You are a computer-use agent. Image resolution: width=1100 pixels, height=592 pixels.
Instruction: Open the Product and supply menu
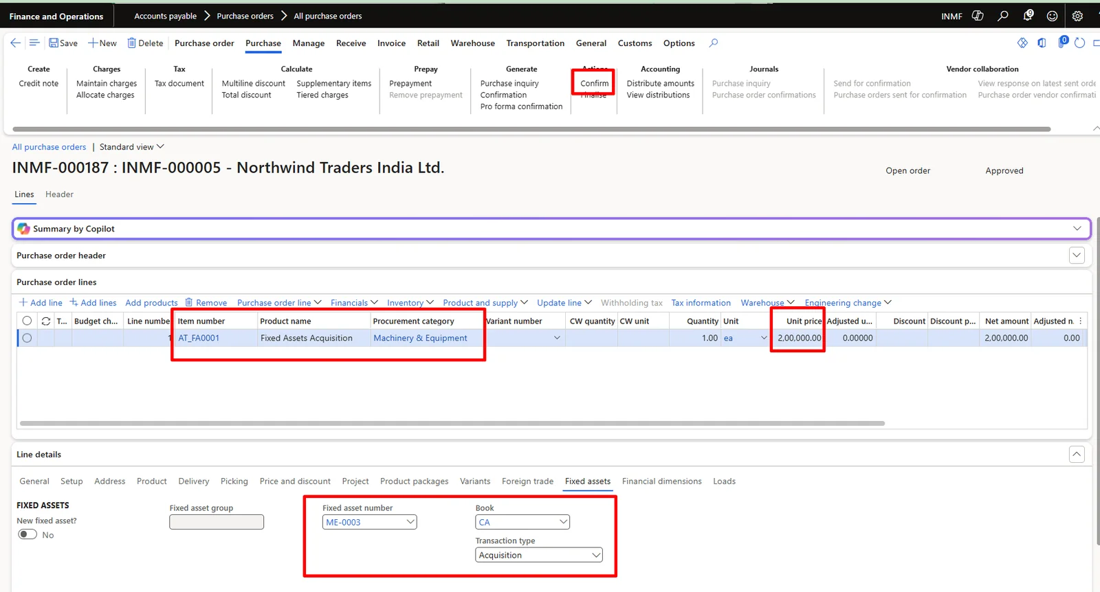tap(485, 303)
